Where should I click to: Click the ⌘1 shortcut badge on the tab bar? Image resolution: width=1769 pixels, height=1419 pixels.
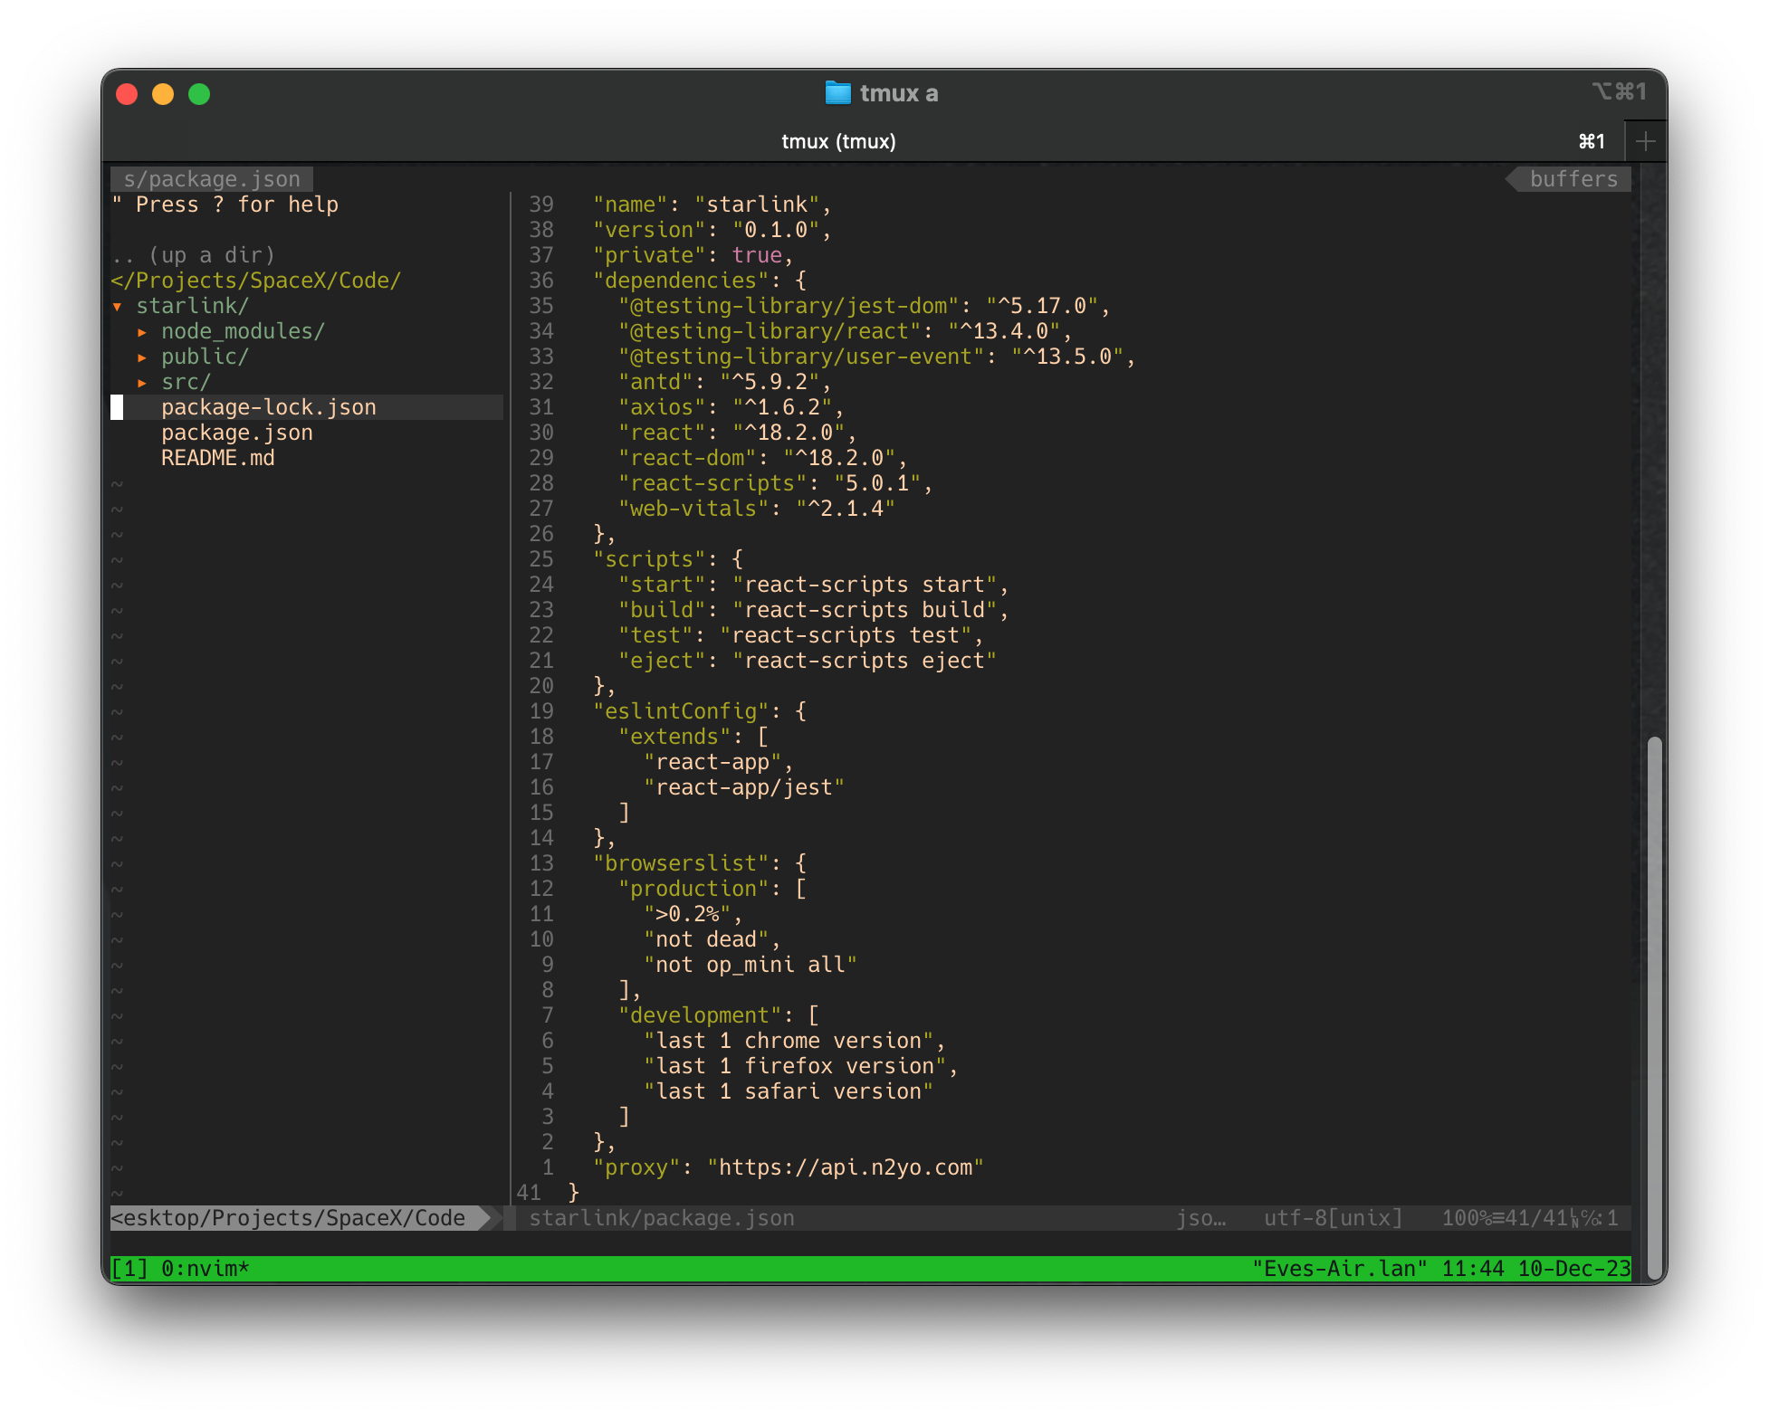[1591, 141]
